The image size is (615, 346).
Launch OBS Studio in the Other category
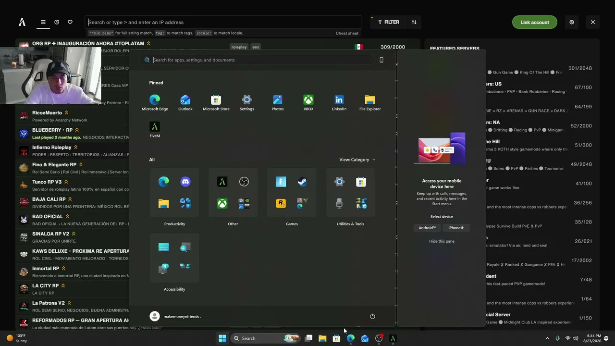pos(244,182)
